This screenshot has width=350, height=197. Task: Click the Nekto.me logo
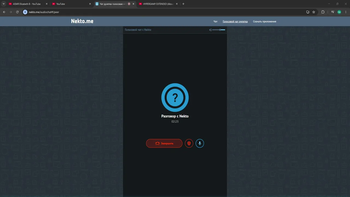point(82,21)
